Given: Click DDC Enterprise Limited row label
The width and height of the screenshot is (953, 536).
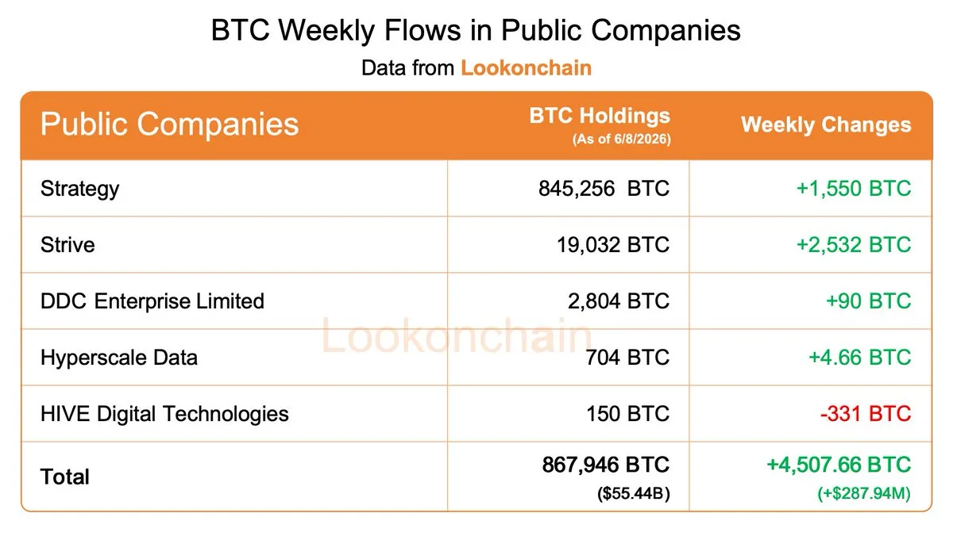Looking at the screenshot, I should [152, 301].
